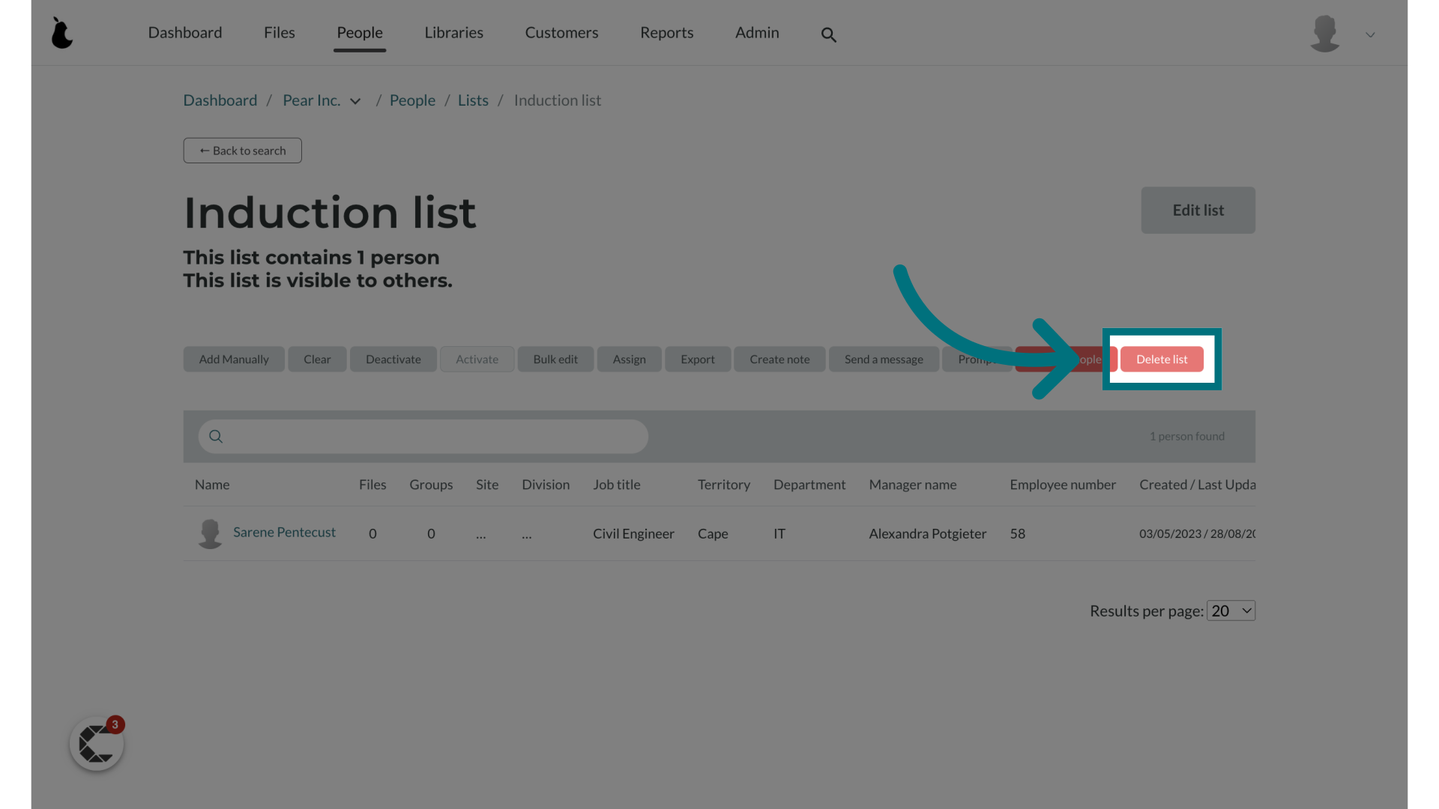Click the Name column header
This screenshot has width=1439, height=809.
pyautogui.click(x=212, y=485)
